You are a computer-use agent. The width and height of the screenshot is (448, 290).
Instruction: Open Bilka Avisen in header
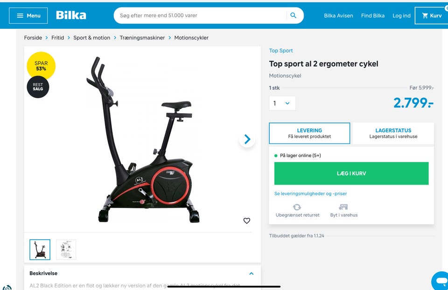point(338,16)
